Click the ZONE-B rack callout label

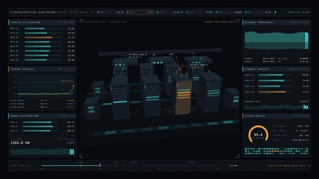pyautogui.click(x=138, y=55)
